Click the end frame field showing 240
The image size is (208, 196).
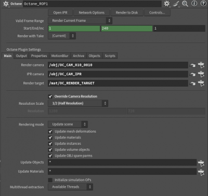127,29
